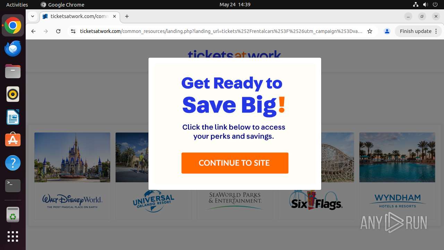Open the Files manager in dock
The width and height of the screenshot is (444, 250).
point(13,72)
